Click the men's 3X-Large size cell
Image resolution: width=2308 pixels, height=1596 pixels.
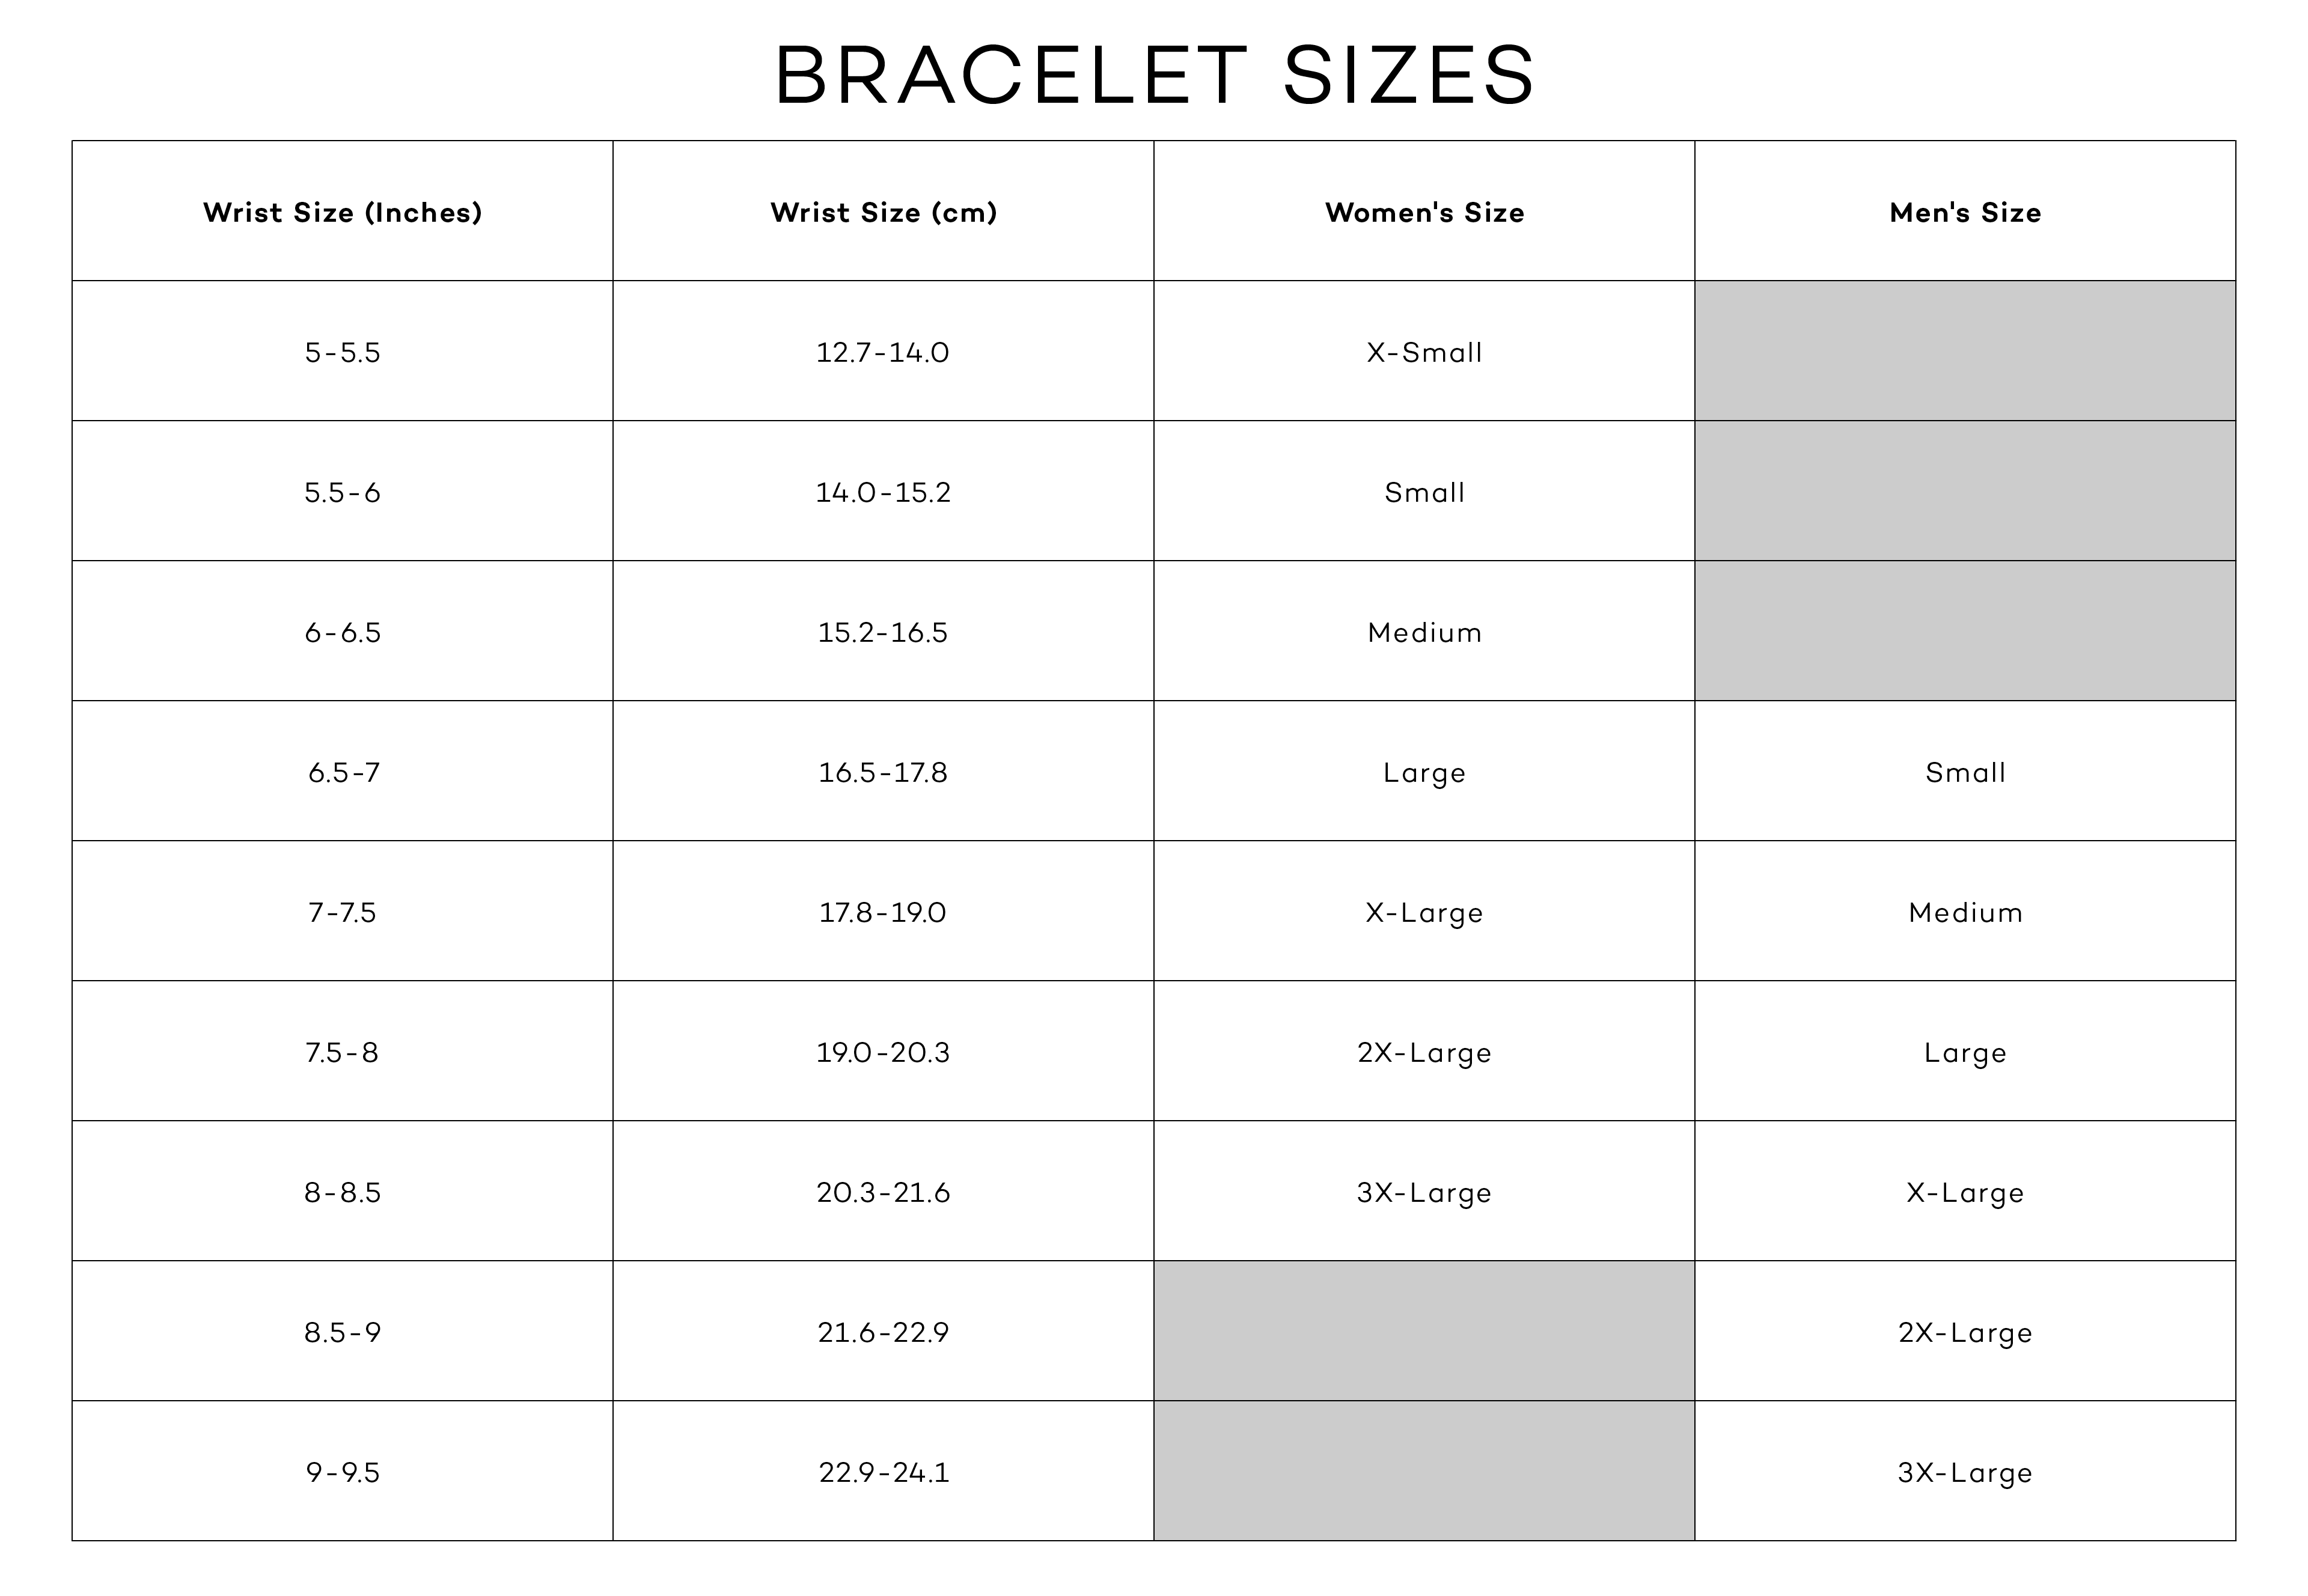pos(1965,1472)
